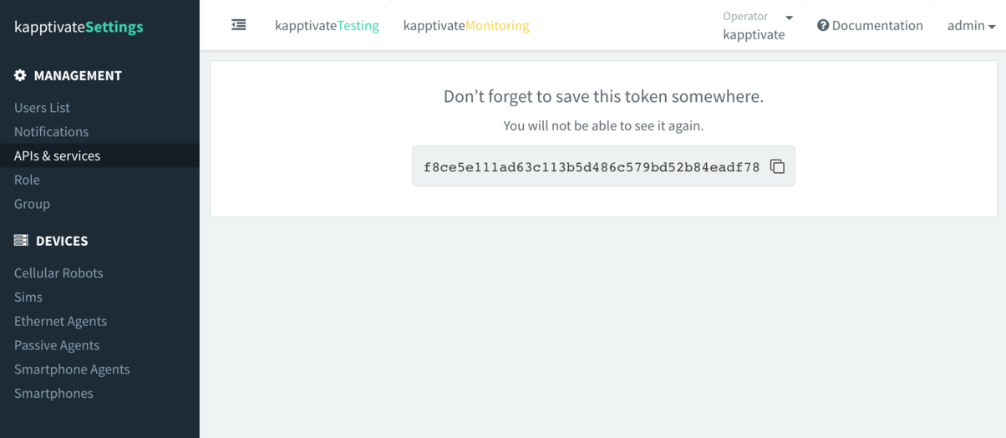Open Notifications in the sidebar
The height and width of the screenshot is (438, 1006).
51,132
